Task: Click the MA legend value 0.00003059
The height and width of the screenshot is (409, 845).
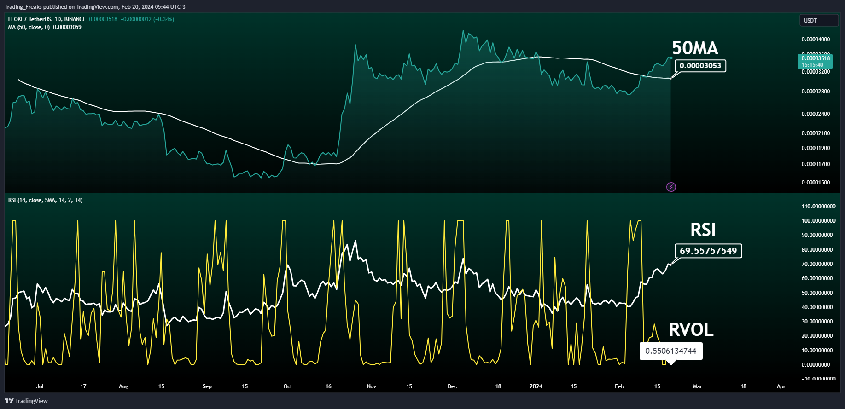Action: click(x=67, y=27)
